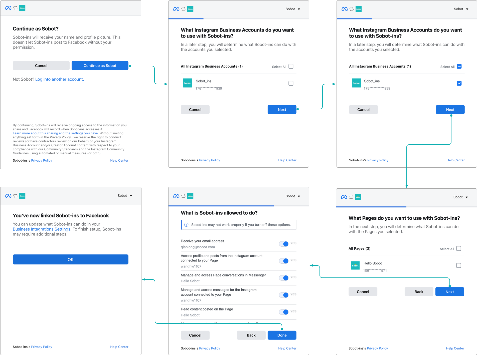477x355 pixels.
Task: Click sync arrows icon in Instagram dialog with unchecked account
Action: click(184, 9)
